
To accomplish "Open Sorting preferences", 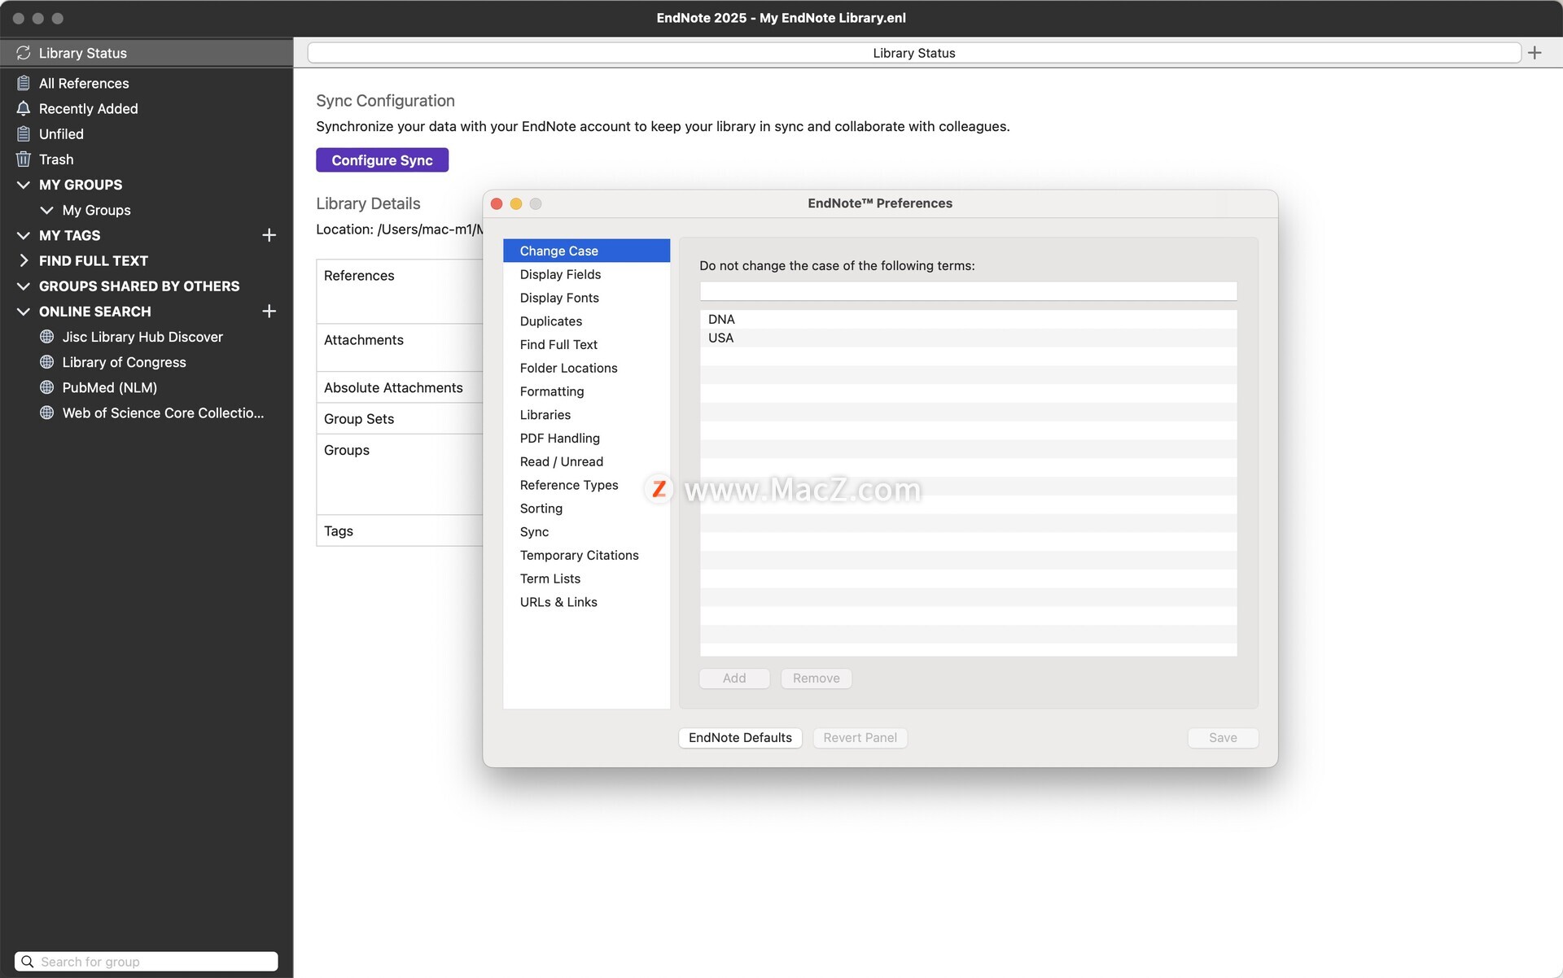I will pyautogui.click(x=586, y=509).
